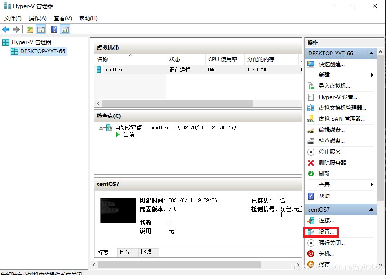Screen dimensions: 386x275
Task: Minimize the Hyper-V 管理器 window
Action: (x=334, y=6)
